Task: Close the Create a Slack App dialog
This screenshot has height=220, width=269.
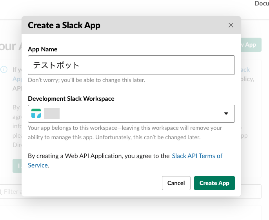Action: (x=231, y=25)
